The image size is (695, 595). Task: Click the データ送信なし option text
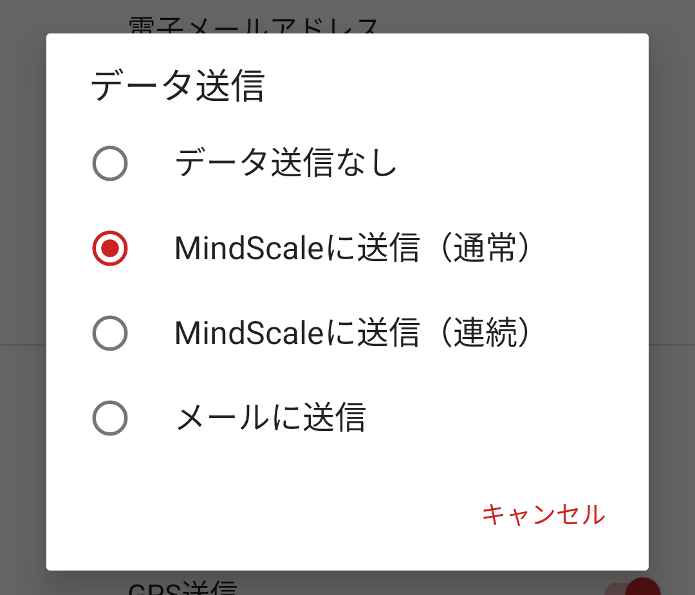point(286,163)
